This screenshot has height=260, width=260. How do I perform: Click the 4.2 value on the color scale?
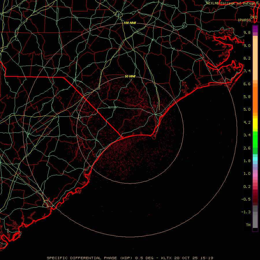pyautogui.click(x=247, y=122)
